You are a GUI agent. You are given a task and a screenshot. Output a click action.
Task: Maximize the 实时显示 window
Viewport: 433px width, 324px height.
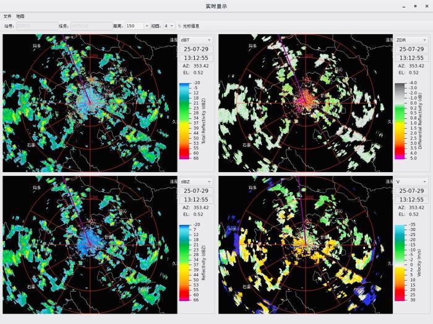tap(415, 6)
